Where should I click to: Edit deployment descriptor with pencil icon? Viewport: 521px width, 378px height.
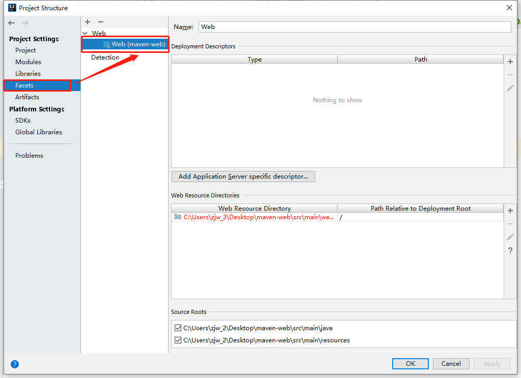click(x=510, y=88)
